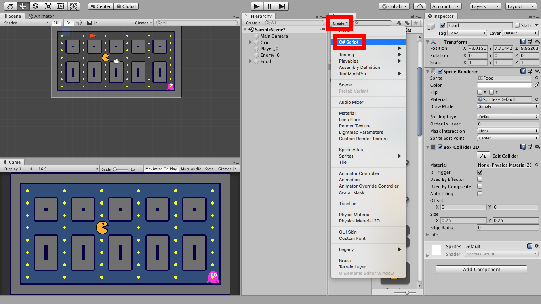Adjust the Project icon size slider
This screenshot has width=541, height=304.
(x=407, y=293)
